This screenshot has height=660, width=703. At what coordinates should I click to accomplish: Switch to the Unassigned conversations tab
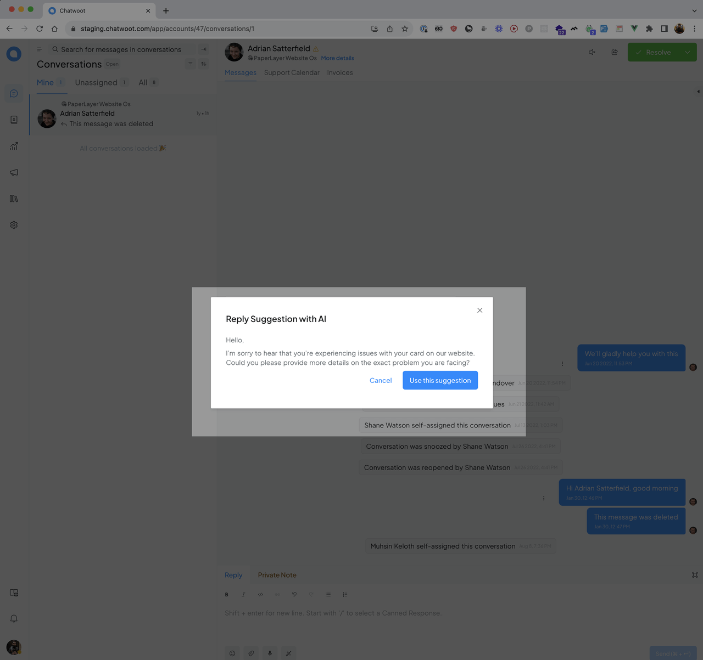click(x=96, y=82)
